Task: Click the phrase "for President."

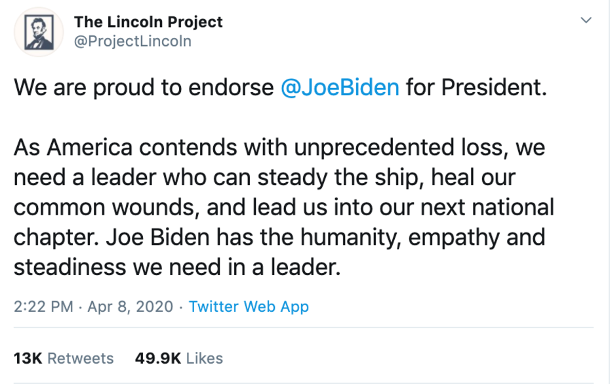Action: point(476,88)
